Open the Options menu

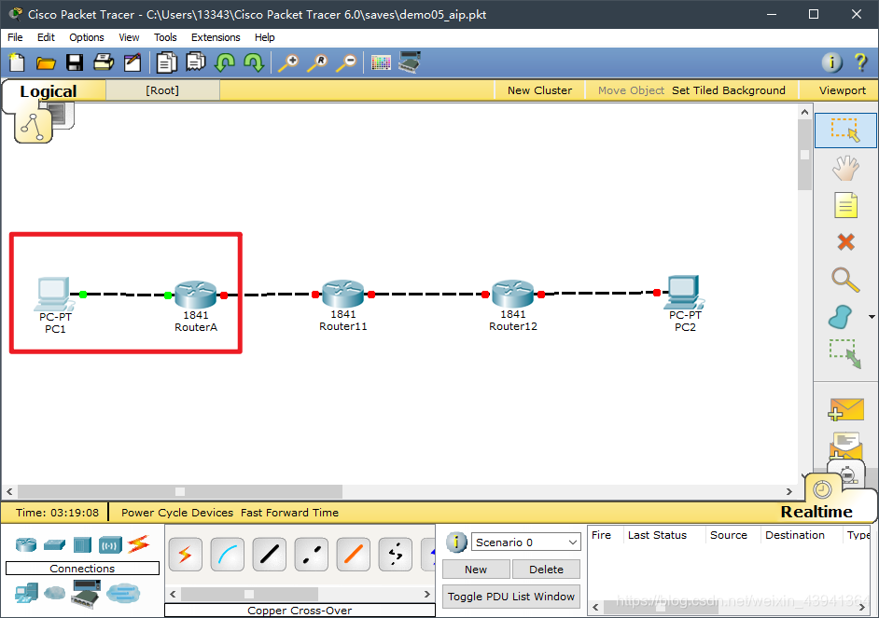(87, 37)
